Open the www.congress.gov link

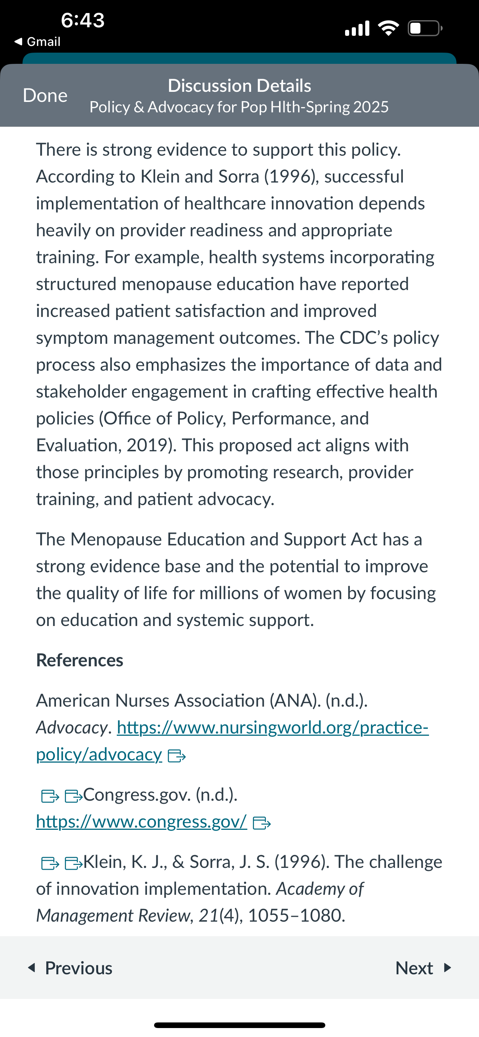(x=141, y=822)
